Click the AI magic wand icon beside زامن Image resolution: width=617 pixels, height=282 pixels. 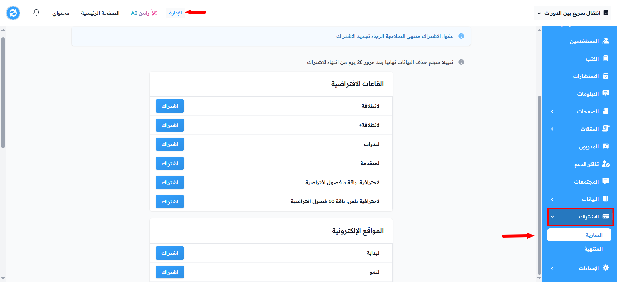(x=154, y=13)
